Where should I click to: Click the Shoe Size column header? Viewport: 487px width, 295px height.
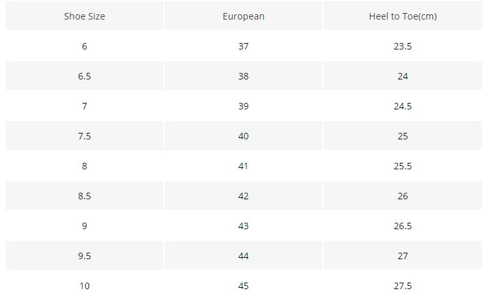click(x=85, y=16)
